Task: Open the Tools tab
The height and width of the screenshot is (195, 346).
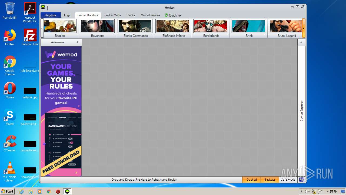Action: 131,15
